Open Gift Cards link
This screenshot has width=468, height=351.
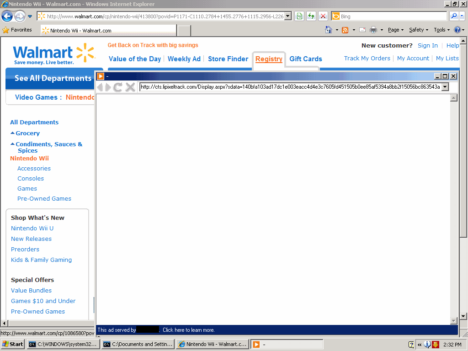[306, 59]
